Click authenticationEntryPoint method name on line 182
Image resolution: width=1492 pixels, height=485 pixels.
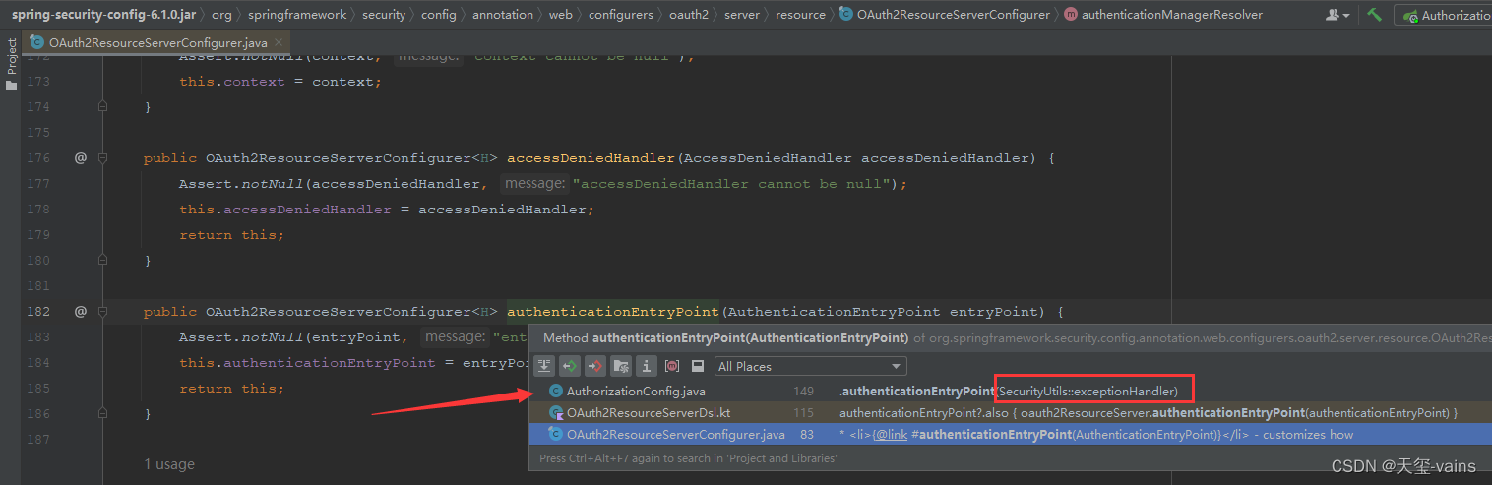(x=613, y=312)
